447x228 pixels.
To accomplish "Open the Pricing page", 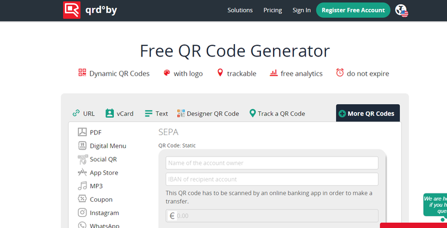I will (272, 10).
